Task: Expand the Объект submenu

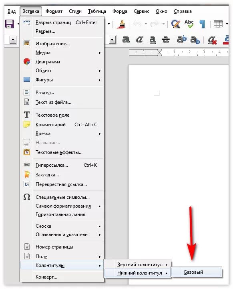Action: point(62,71)
